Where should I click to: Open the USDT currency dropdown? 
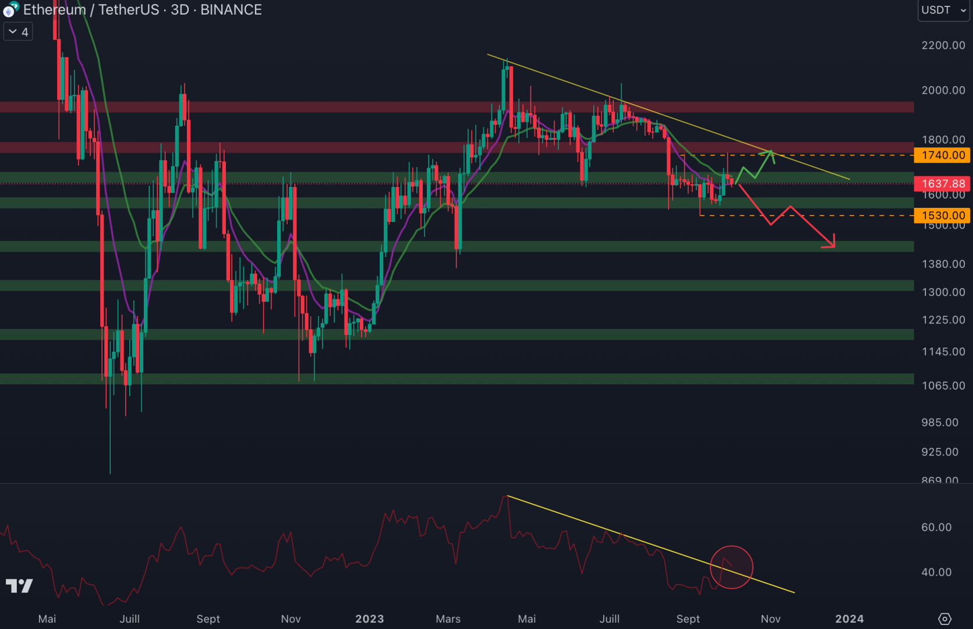coord(944,10)
